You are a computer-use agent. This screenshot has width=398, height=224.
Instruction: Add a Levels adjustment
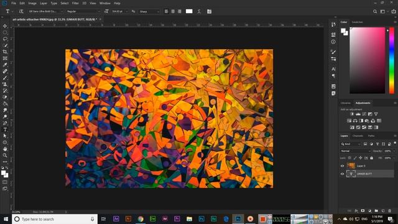pyautogui.click(x=358, y=114)
